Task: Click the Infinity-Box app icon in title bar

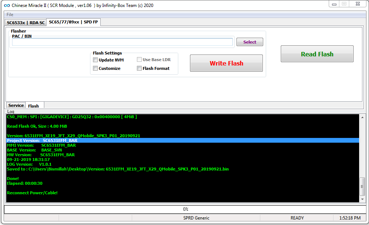Action: pyautogui.click(x=7, y=5)
